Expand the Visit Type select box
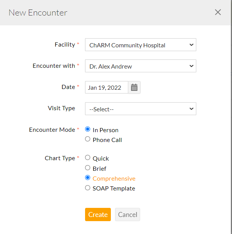Image resolution: width=232 pixels, height=234 pixels. [140, 109]
